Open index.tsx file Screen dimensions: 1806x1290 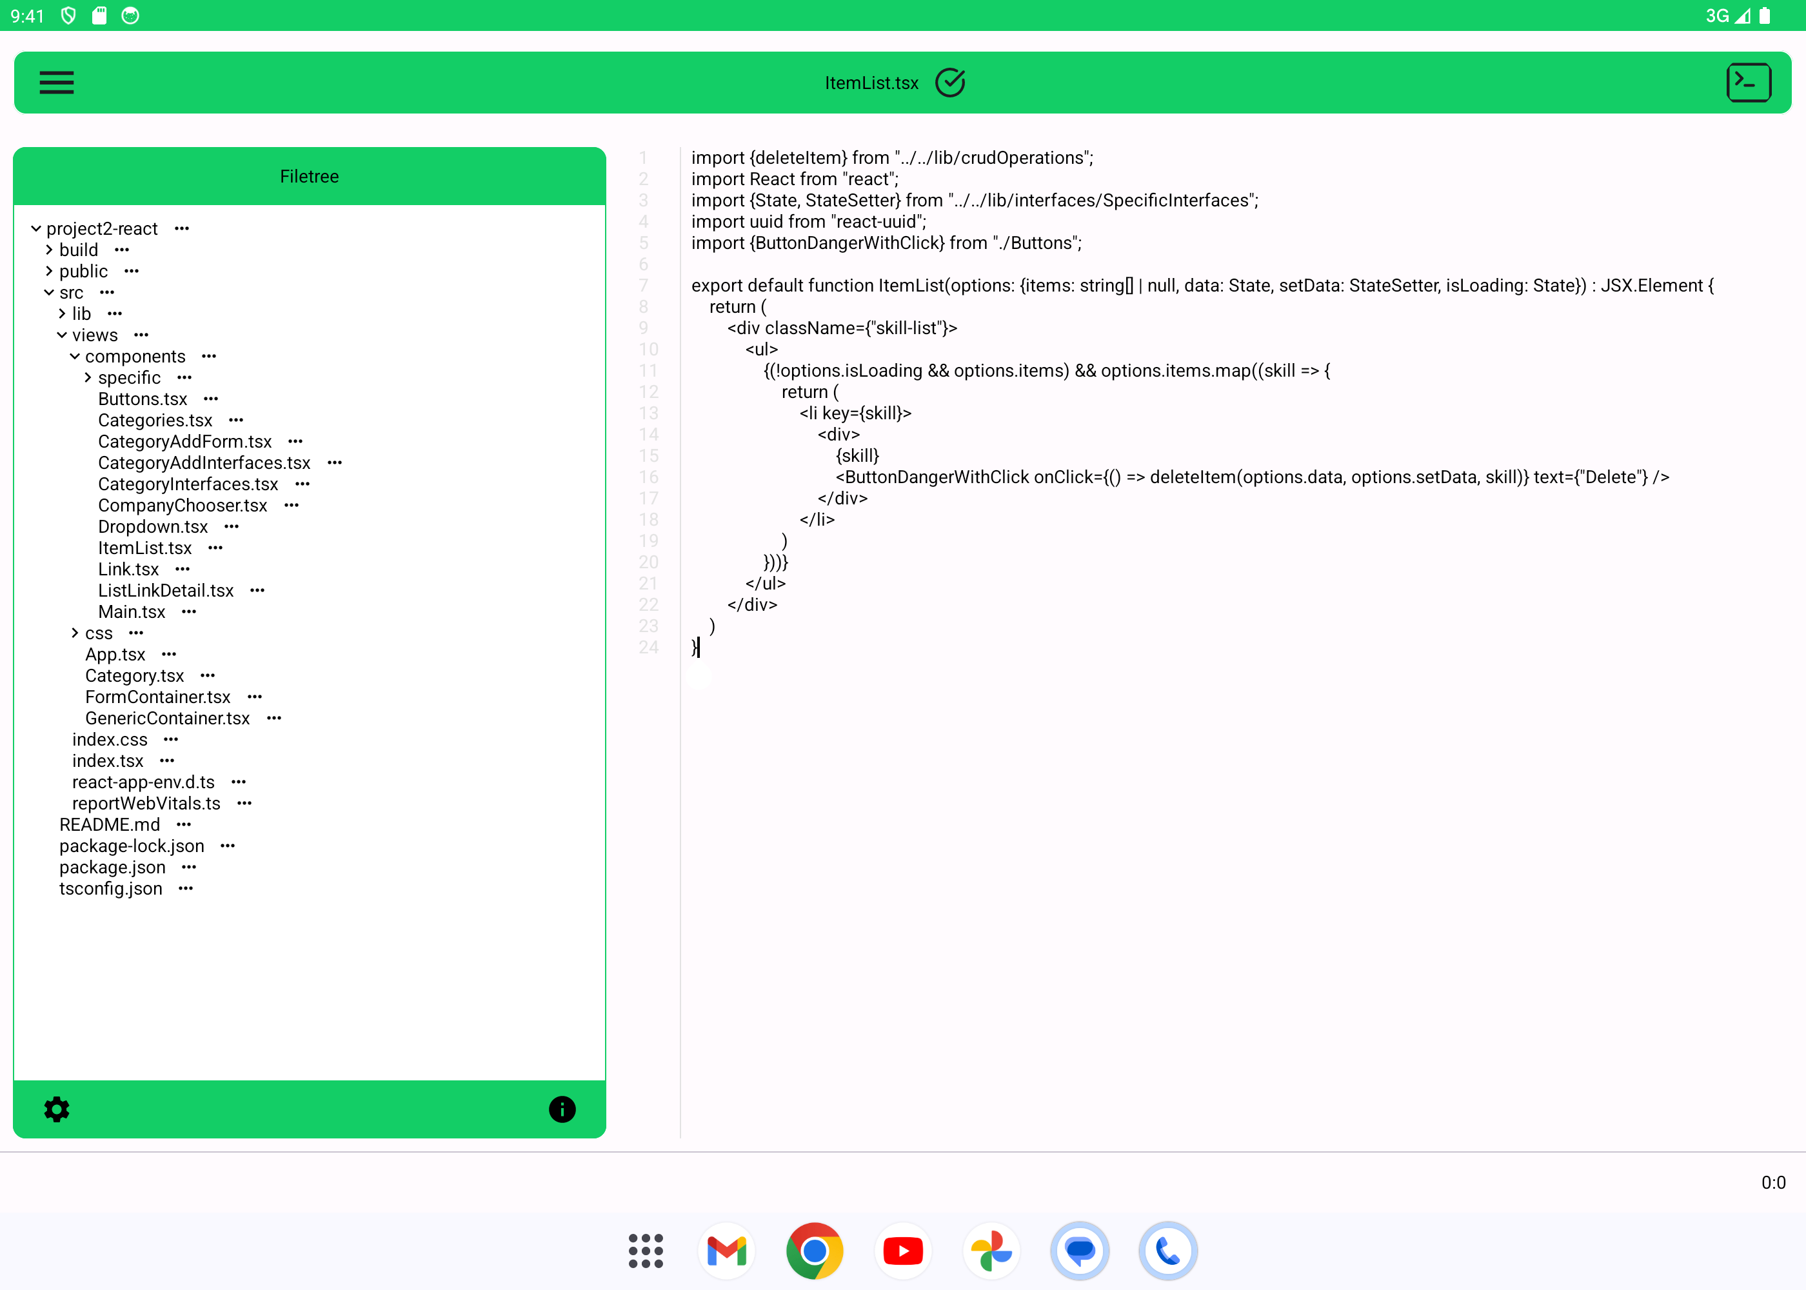tap(108, 761)
